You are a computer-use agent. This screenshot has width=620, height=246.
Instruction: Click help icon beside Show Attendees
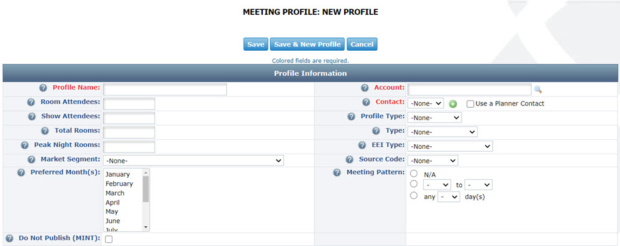(32, 116)
